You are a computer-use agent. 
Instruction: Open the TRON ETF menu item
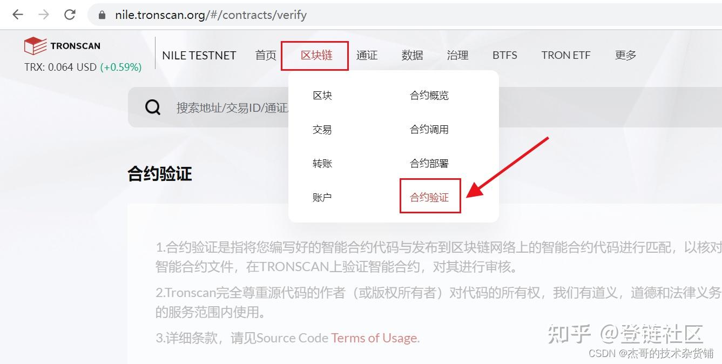pos(566,55)
